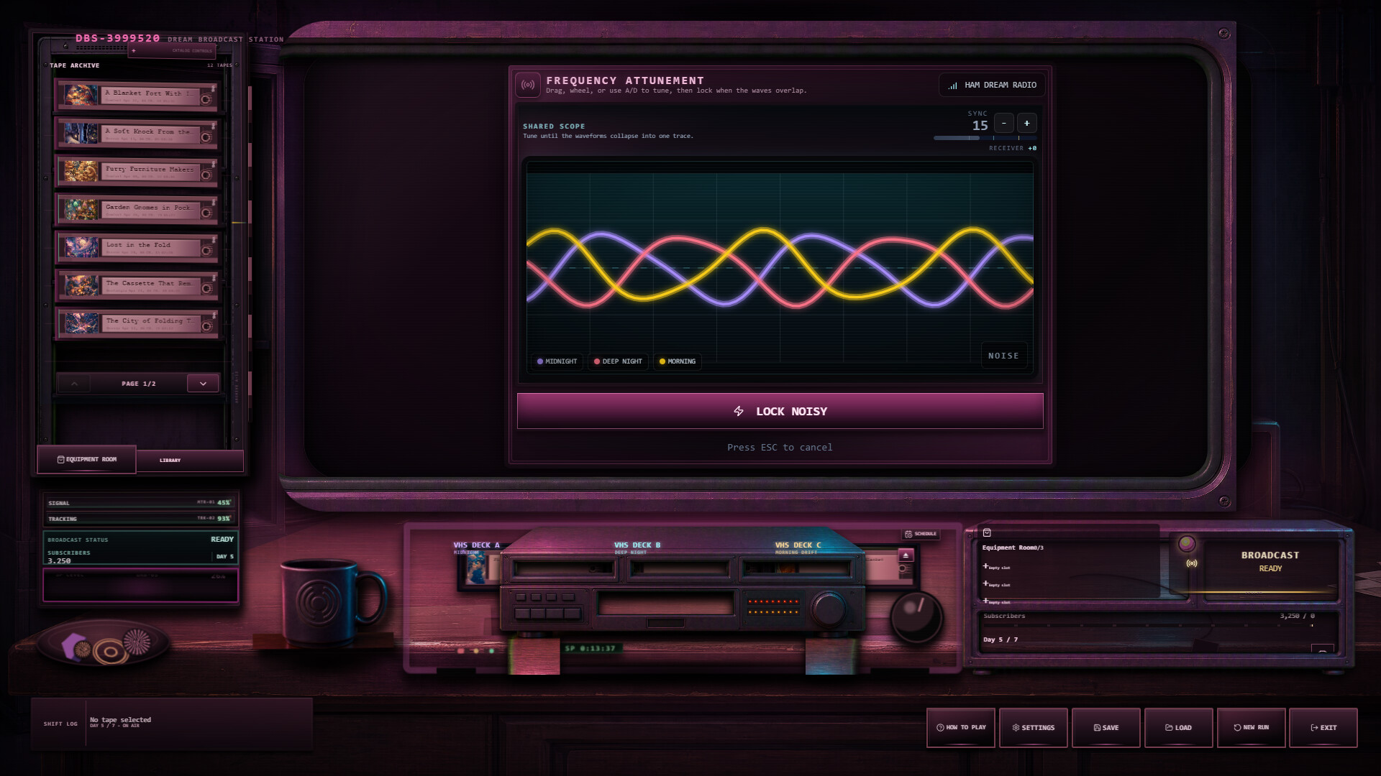Click the reel icon on 'A Soft Knock From the' tape
Viewport: 1381px width, 776px height.
[206, 137]
